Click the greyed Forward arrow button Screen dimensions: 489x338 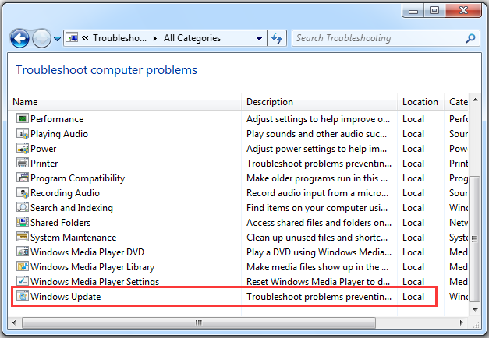click(41, 39)
